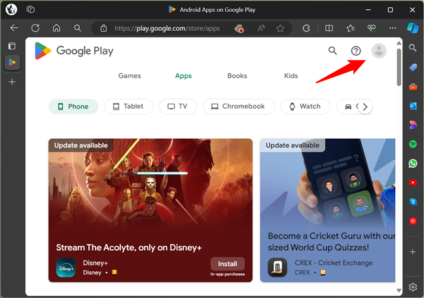The image size is (424, 298).
Task: Open CREX Cricket quiz banner
Action: click(327, 210)
